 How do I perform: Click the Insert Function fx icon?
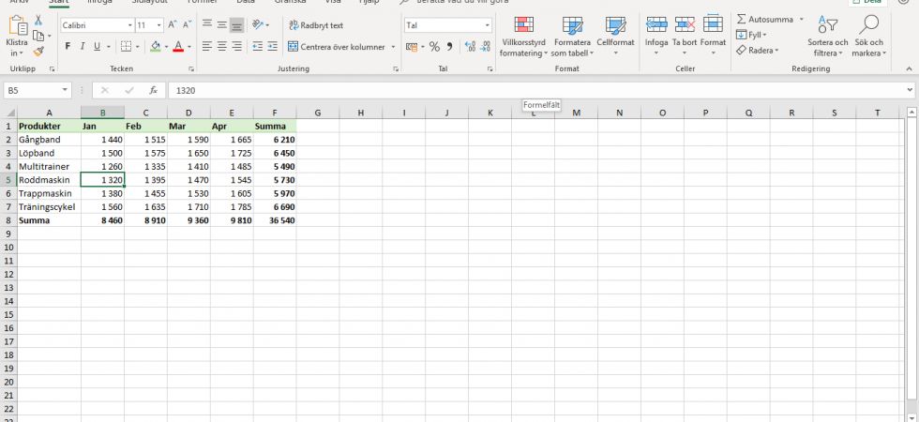153,90
